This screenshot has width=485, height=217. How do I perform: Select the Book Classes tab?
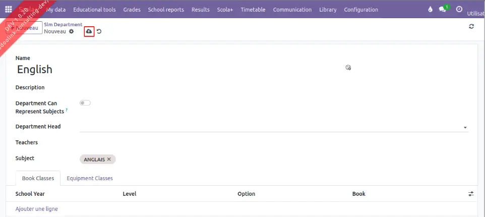[x=38, y=178]
